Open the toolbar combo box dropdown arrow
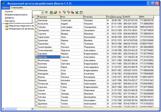161x112 pixels. [x=42, y=12]
